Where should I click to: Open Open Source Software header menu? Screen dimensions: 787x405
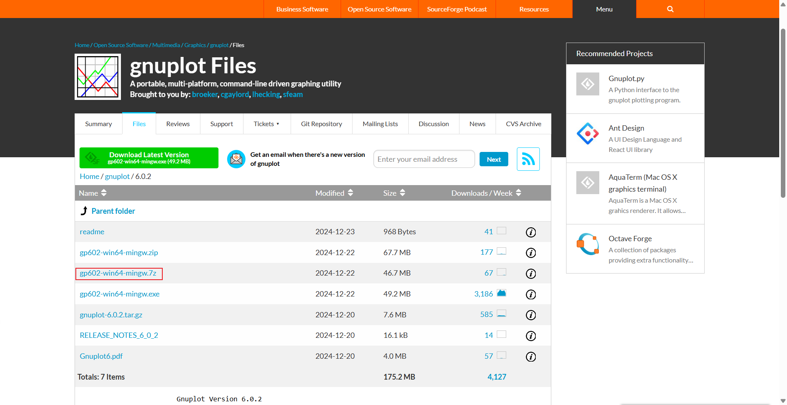[380, 9]
